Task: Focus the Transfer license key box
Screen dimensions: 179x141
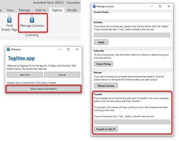Action: (x=132, y=122)
